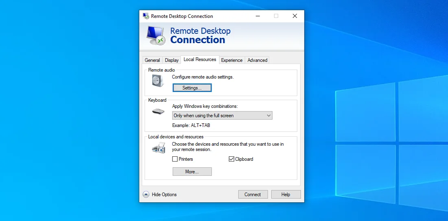Enable the Printers checkbox
The width and height of the screenshot is (448, 221).
click(175, 159)
